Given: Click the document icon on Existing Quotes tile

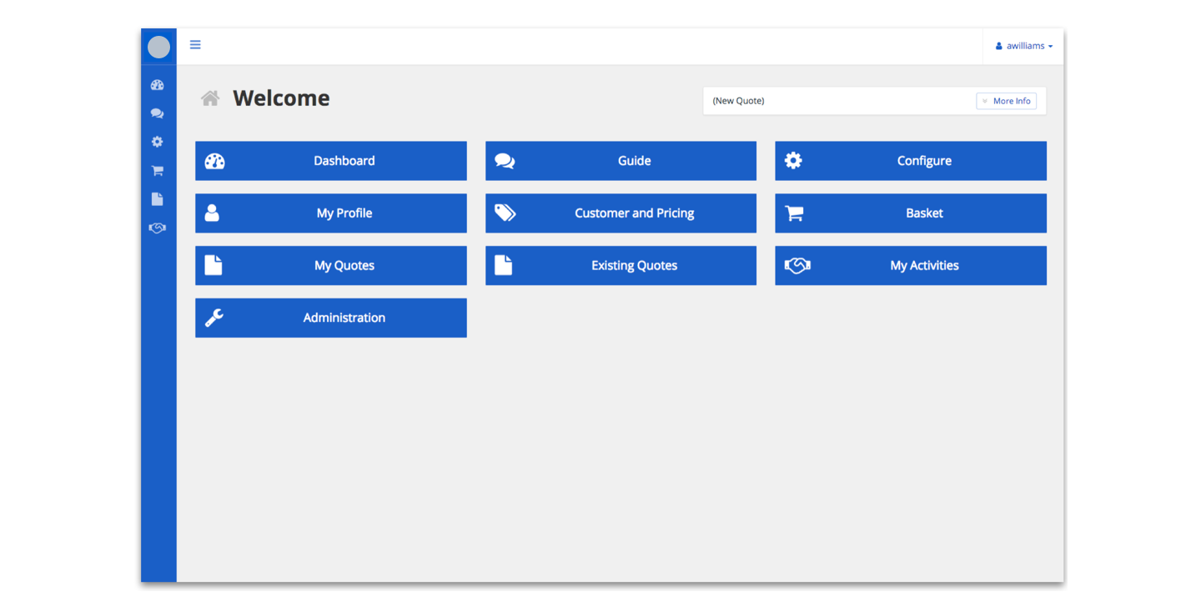Looking at the screenshot, I should [503, 265].
